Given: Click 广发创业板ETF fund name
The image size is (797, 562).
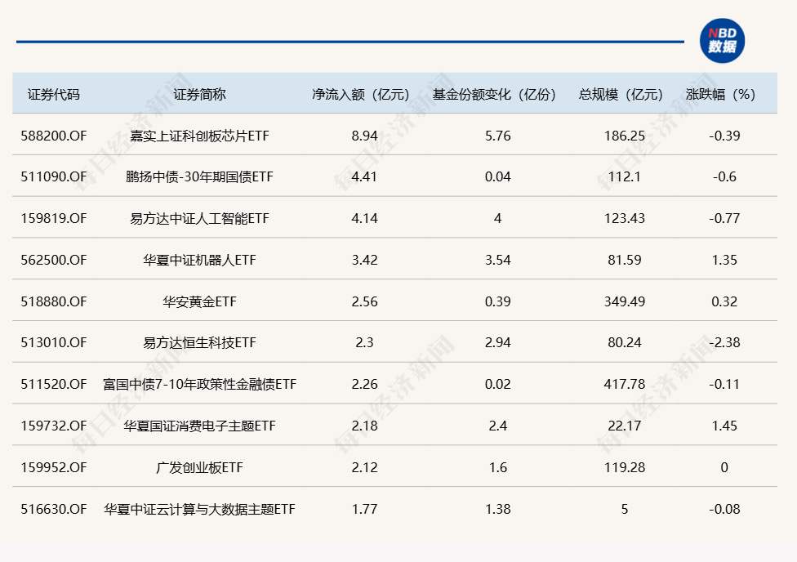Looking at the screenshot, I should (199, 467).
